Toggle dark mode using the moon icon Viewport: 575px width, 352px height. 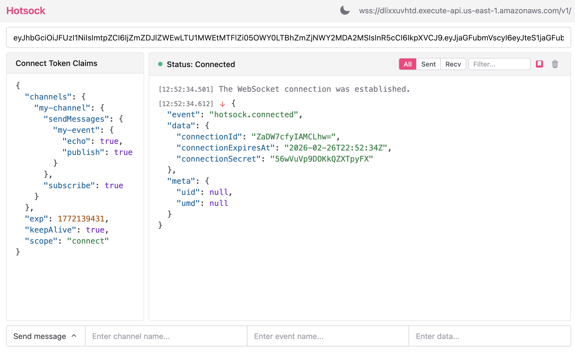pos(344,11)
